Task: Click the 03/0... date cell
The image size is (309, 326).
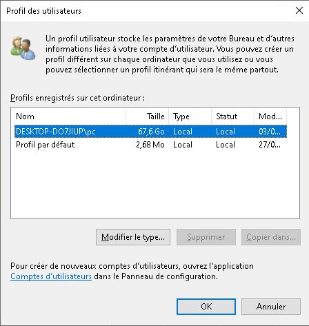Action: click(x=270, y=132)
